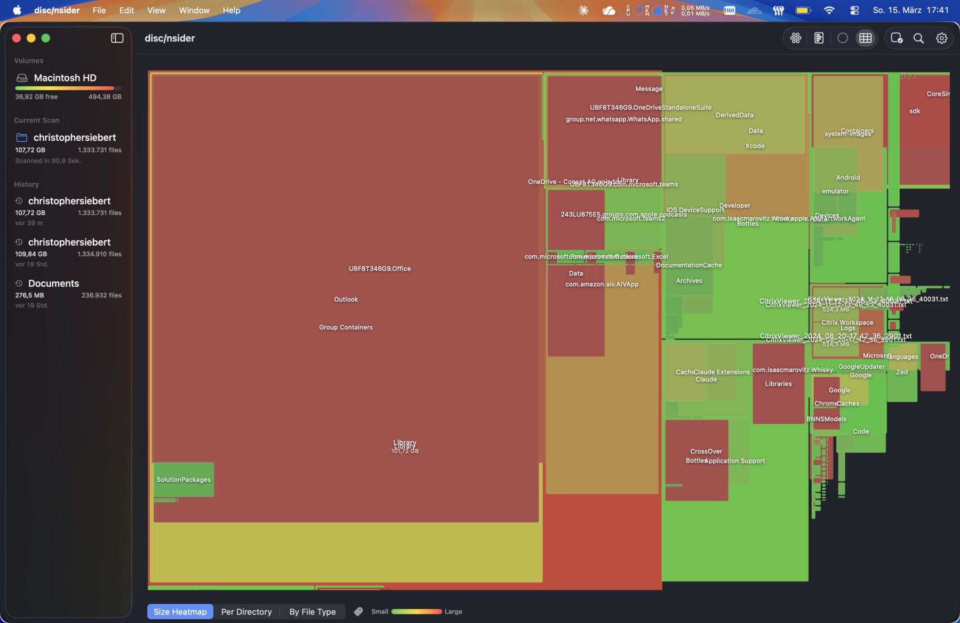Click the battery status icon
This screenshot has height=623, width=960.
pyautogui.click(x=803, y=10)
